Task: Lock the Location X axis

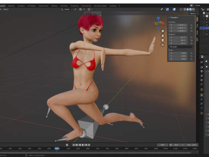Action: click(x=191, y=25)
